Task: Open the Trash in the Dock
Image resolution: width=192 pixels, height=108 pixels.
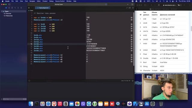Action: [x=161, y=104]
